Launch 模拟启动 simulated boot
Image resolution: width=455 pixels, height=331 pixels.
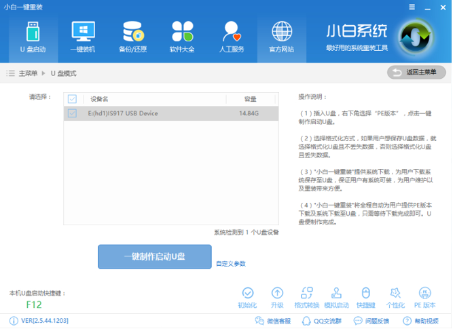tap(336, 296)
